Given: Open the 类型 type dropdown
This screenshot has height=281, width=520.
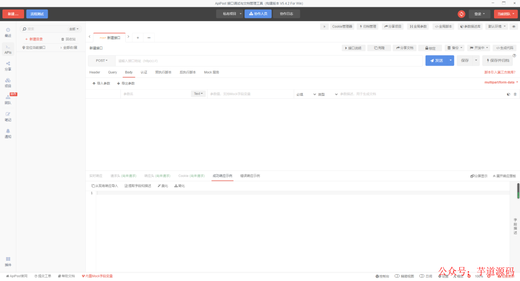Looking at the screenshot, I should [x=328, y=94].
